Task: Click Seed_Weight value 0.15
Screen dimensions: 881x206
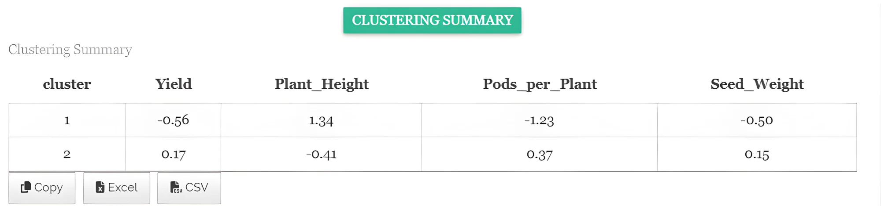Action: [757, 154]
